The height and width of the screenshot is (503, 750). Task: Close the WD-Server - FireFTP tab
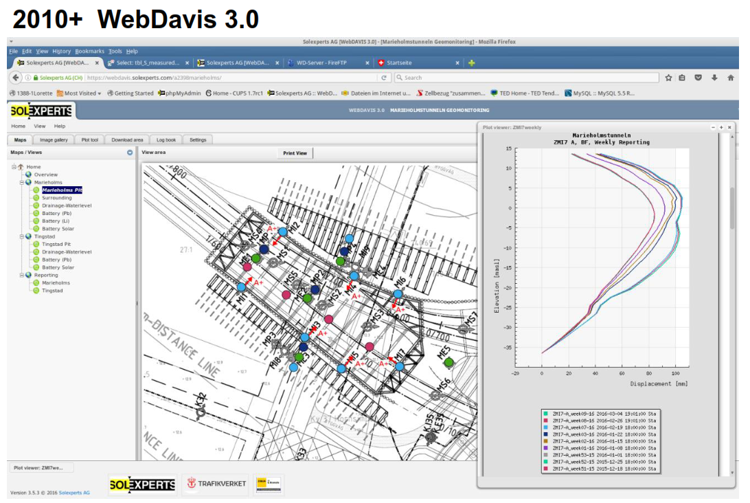point(367,63)
